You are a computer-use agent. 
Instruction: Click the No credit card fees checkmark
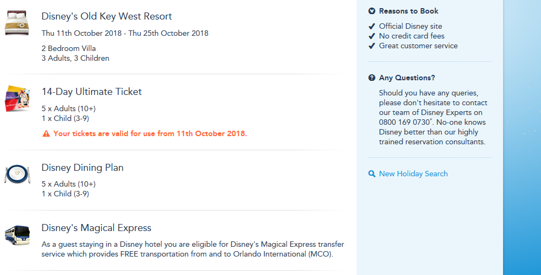pos(372,36)
